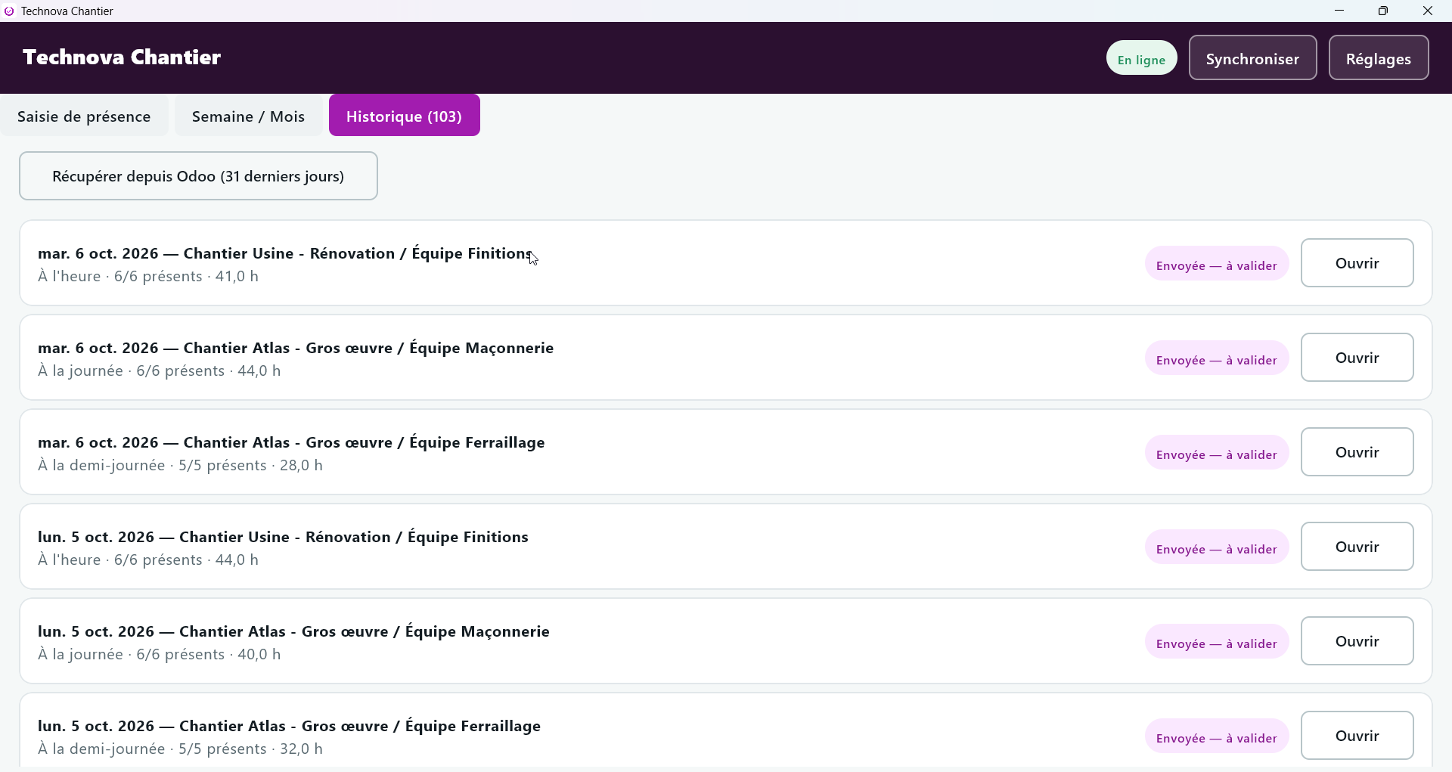
Task: Close the Technova Chantier window
Action: (x=1428, y=11)
